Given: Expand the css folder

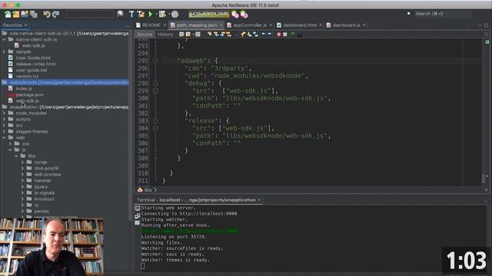Looking at the screenshot, I should (10, 143).
